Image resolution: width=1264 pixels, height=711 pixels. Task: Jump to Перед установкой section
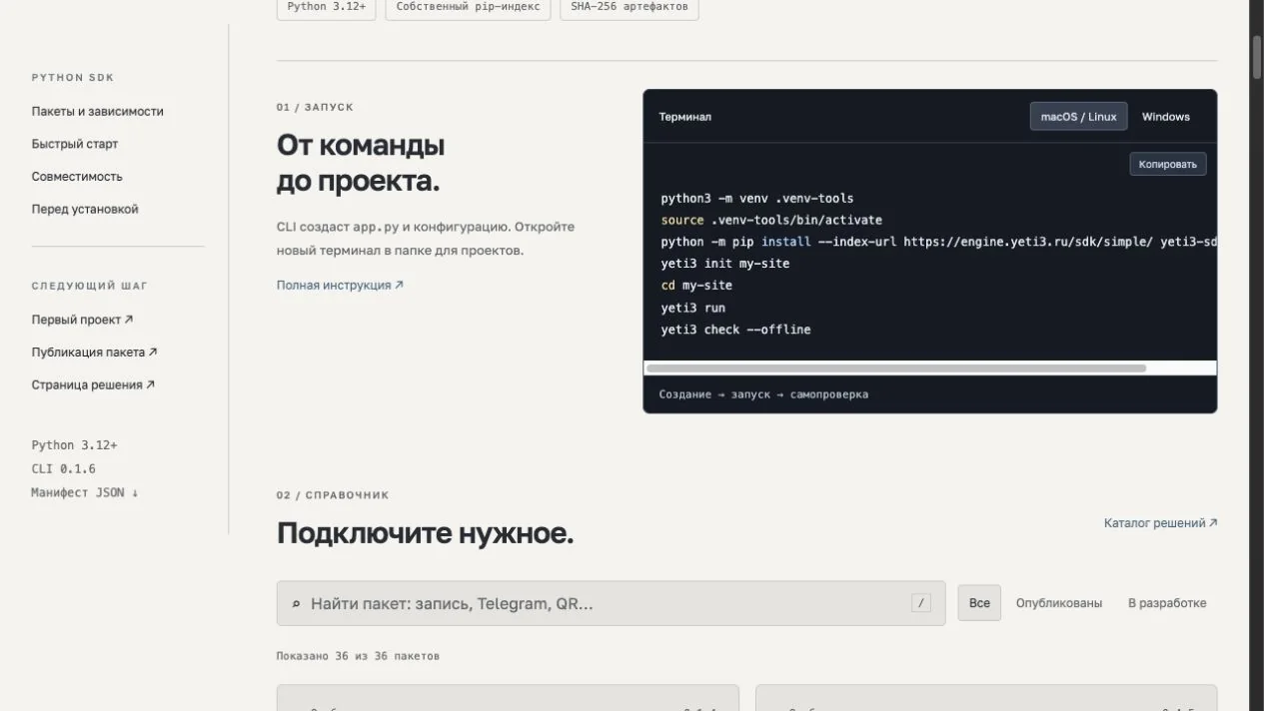click(85, 209)
